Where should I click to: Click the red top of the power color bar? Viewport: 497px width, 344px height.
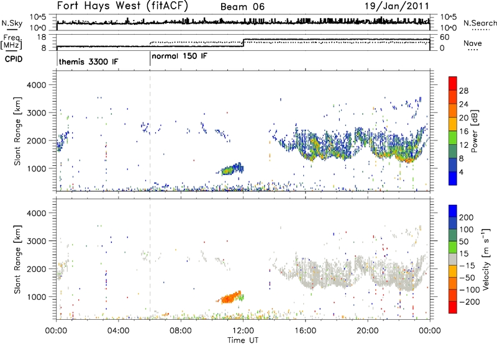(453, 83)
